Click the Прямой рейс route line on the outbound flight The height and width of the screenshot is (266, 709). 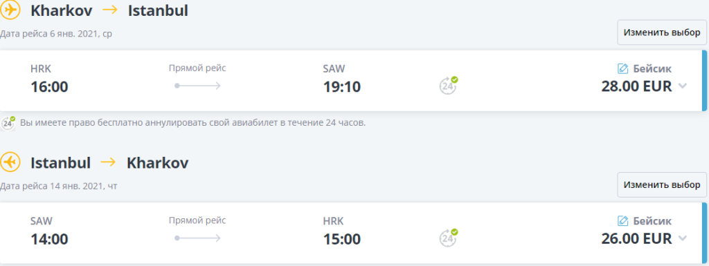click(197, 86)
